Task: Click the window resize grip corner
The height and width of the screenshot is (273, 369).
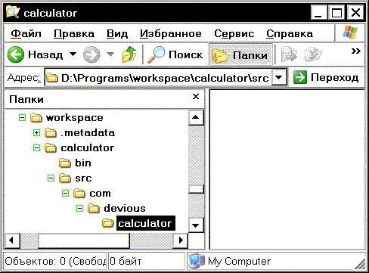Action: 360,264
